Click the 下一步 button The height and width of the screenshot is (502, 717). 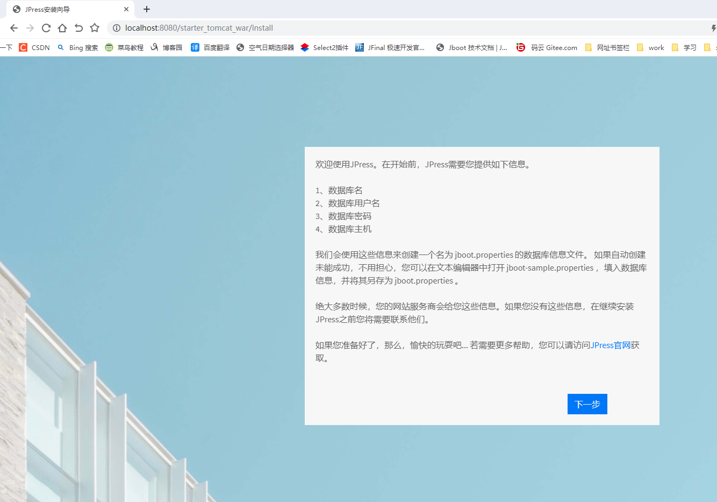tap(587, 404)
